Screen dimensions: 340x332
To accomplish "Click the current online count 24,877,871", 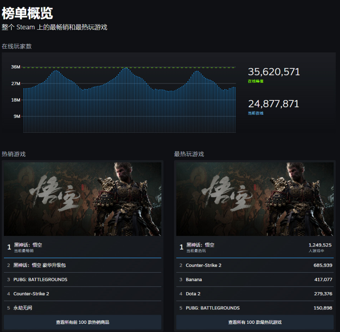I will (274, 104).
